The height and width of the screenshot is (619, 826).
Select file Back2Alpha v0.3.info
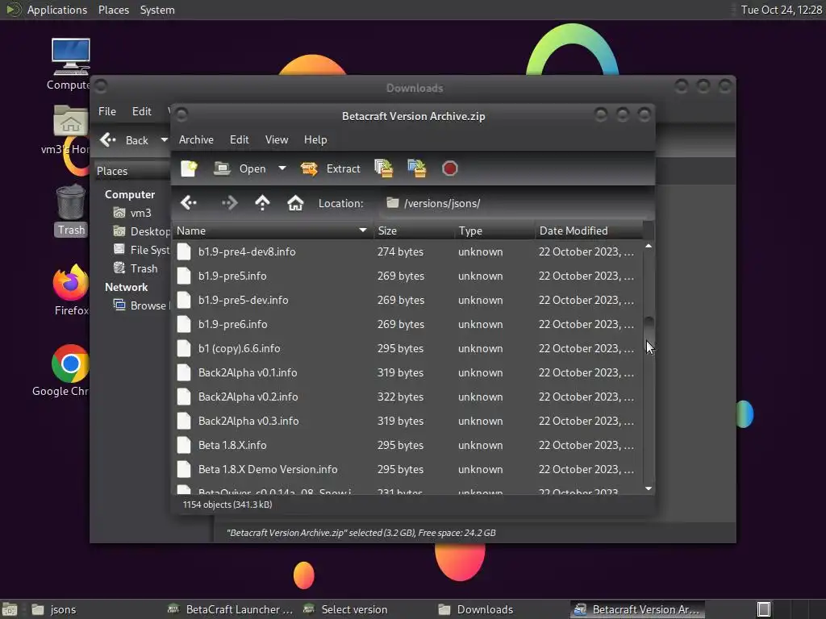coord(407,421)
